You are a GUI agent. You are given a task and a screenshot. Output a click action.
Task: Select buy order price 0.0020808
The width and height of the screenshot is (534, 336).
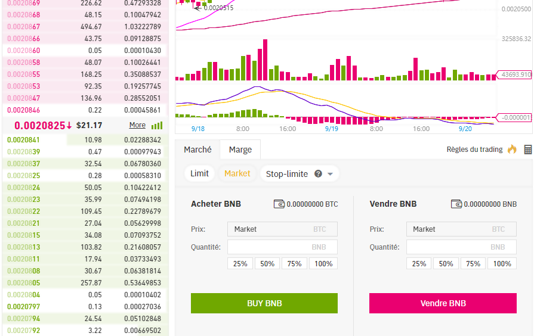click(23, 271)
